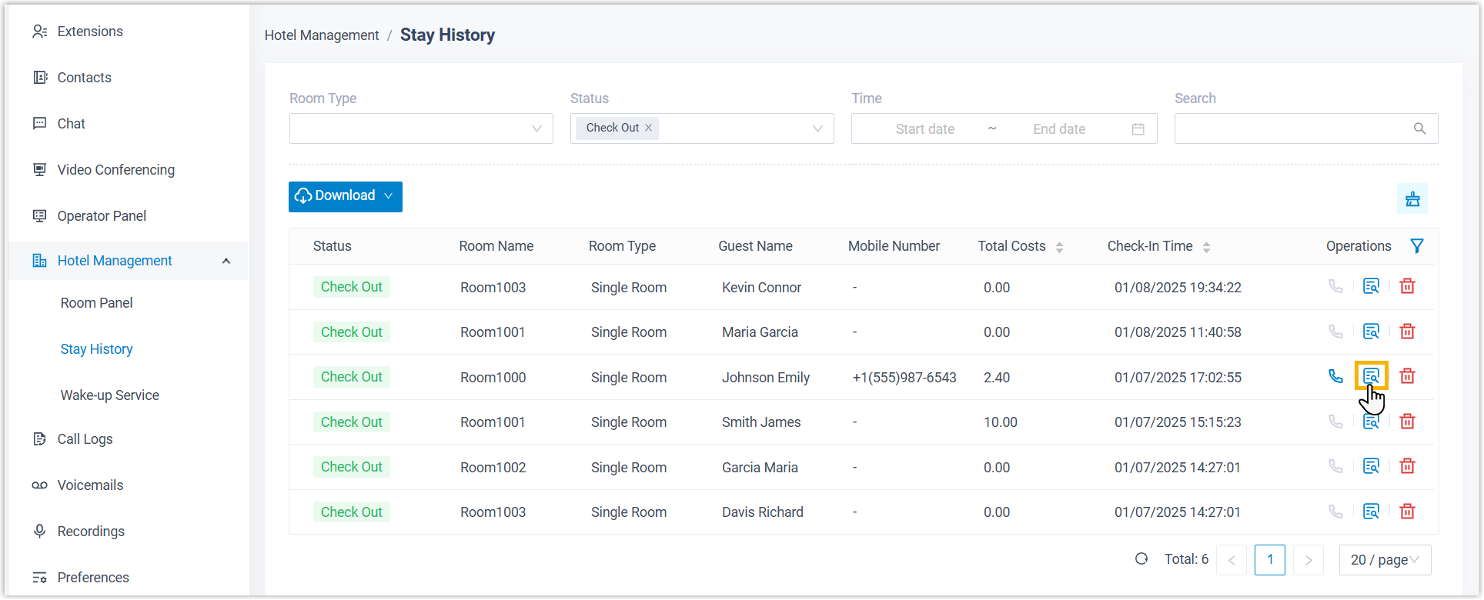This screenshot has width=1484, height=600.
Task: View stay details for Garcia Maria
Action: click(x=1371, y=466)
